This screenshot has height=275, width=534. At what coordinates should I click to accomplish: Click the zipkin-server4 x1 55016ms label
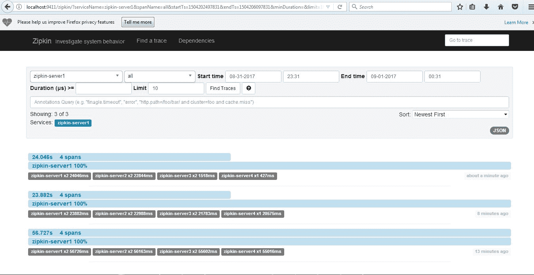point(253,252)
